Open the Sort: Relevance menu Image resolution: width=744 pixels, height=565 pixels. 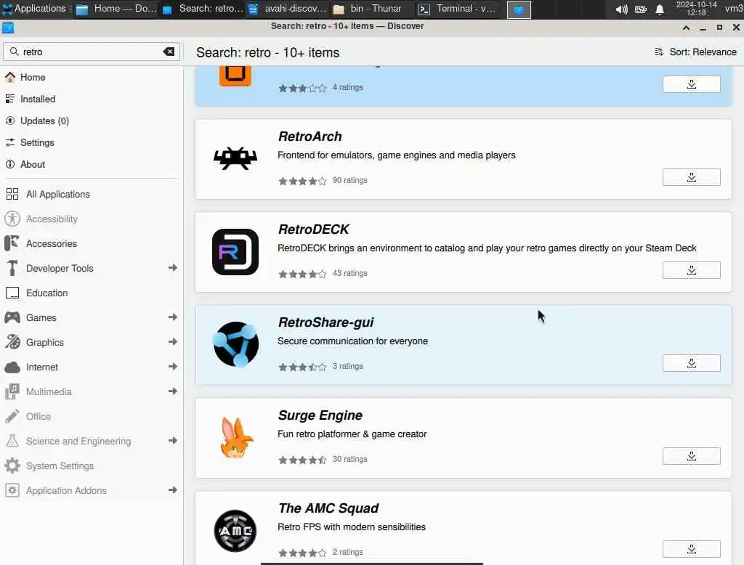click(695, 52)
